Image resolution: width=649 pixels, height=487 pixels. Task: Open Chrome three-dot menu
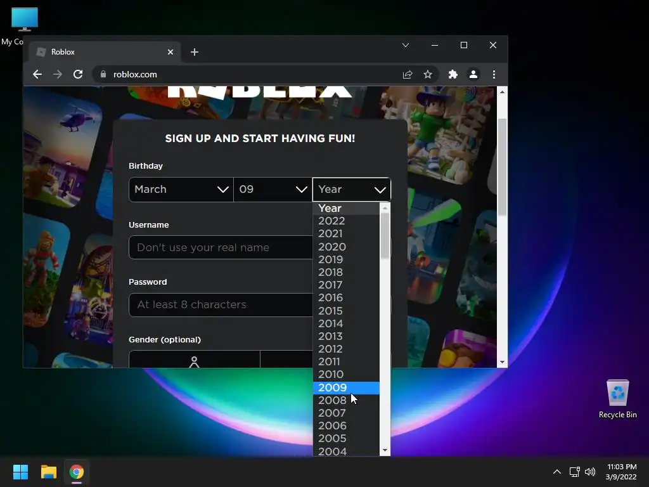[494, 75]
